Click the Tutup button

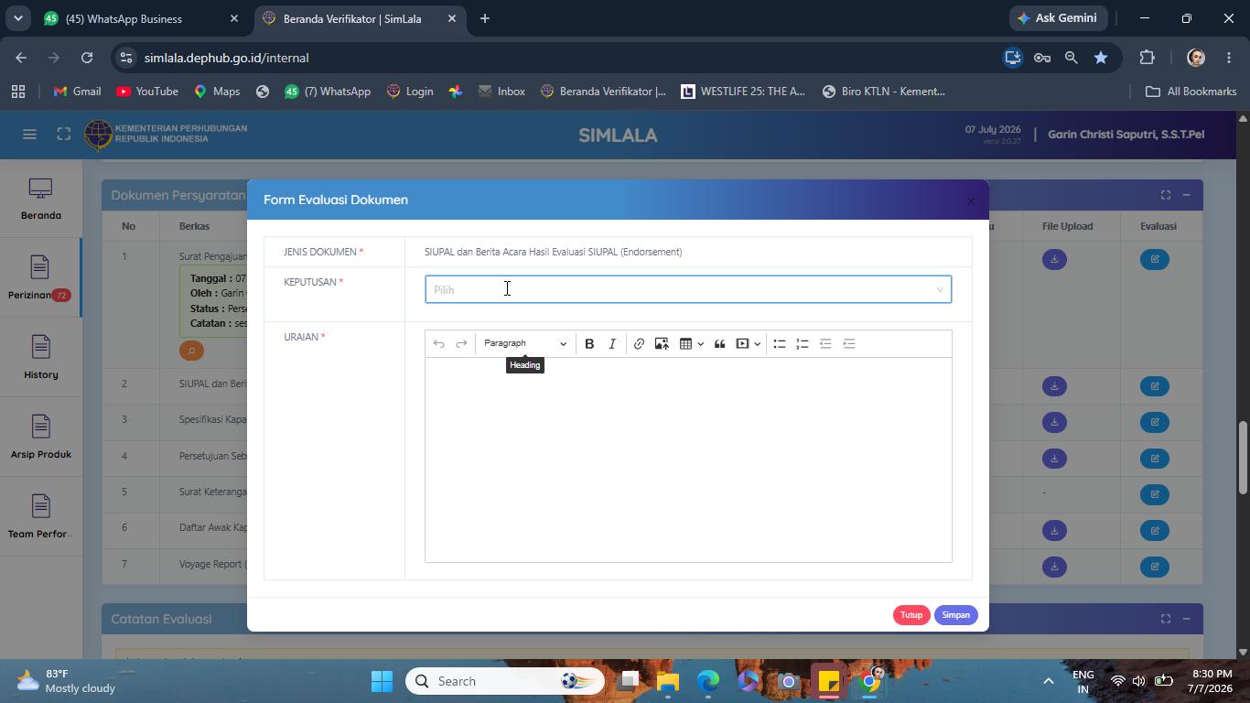point(911,615)
